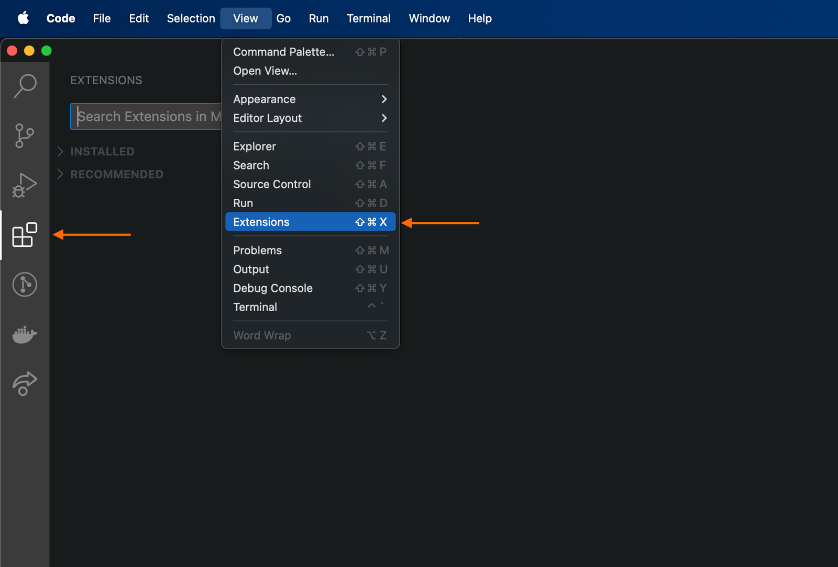Select the Search icon in the Activity Bar
The height and width of the screenshot is (567, 838).
tap(25, 86)
